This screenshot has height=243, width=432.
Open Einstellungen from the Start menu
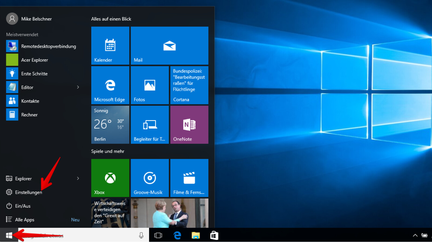[x=28, y=192]
